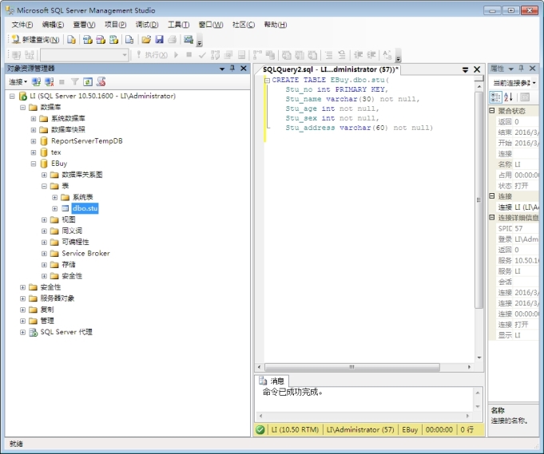This screenshot has width=544, height=454.
Task: Expand the dbo.stu table node
Action: (54, 208)
